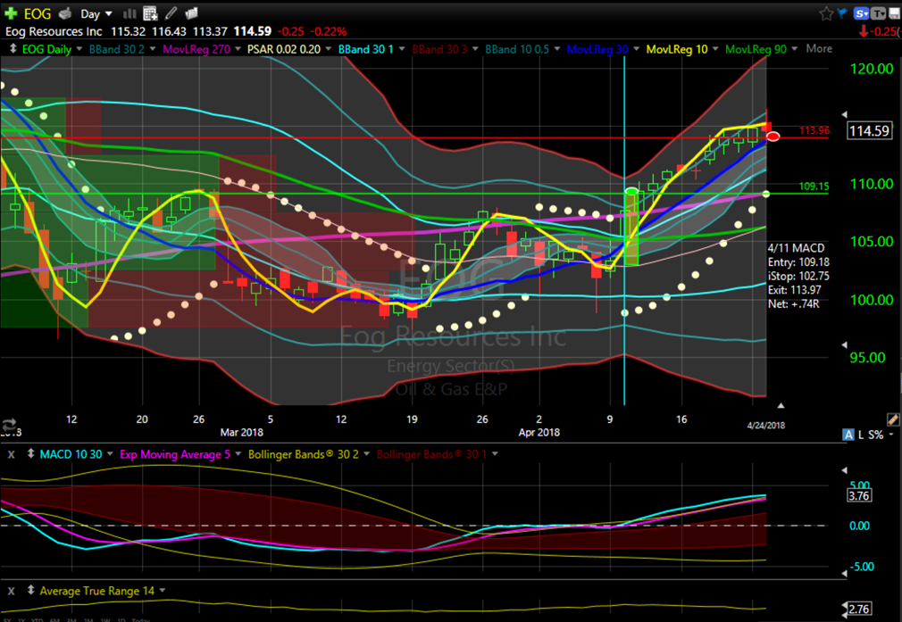Click the up-down arrows beside MACD 10 30

point(30,454)
